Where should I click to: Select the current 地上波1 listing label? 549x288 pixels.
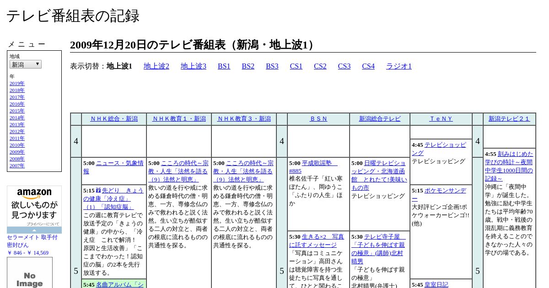click(119, 66)
